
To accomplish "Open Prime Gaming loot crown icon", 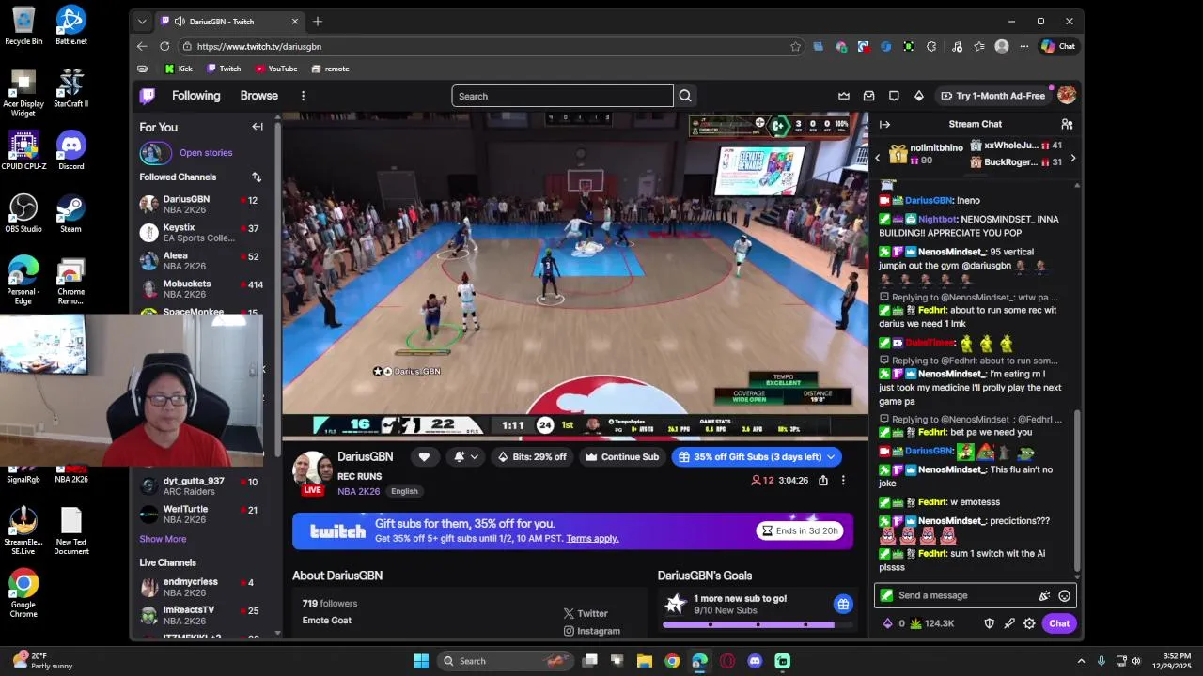I will (844, 96).
